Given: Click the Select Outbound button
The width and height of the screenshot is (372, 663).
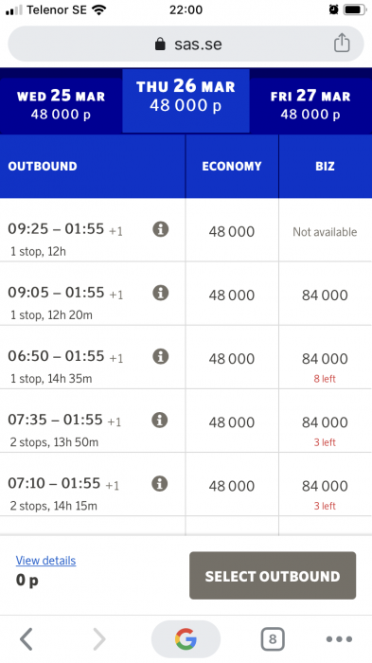Looking at the screenshot, I should pyautogui.click(x=273, y=576).
